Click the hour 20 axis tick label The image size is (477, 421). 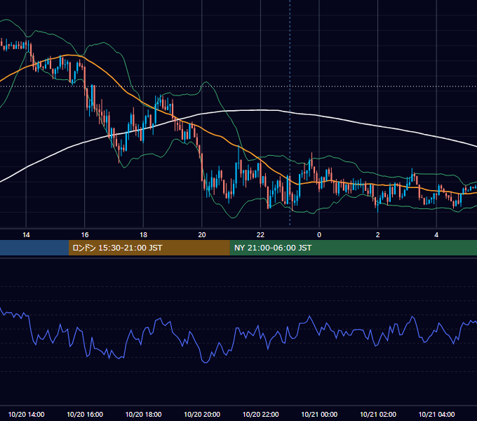click(x=202, y=235)
